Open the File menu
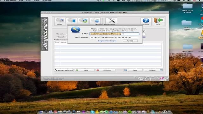203x114 pixels. (x=21, y=1)
